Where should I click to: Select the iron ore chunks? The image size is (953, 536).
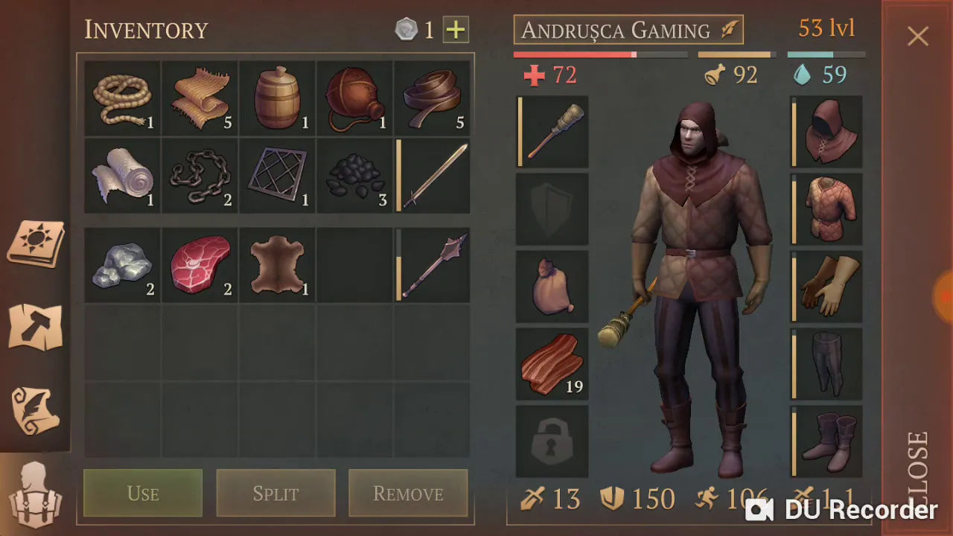[123, 265]
